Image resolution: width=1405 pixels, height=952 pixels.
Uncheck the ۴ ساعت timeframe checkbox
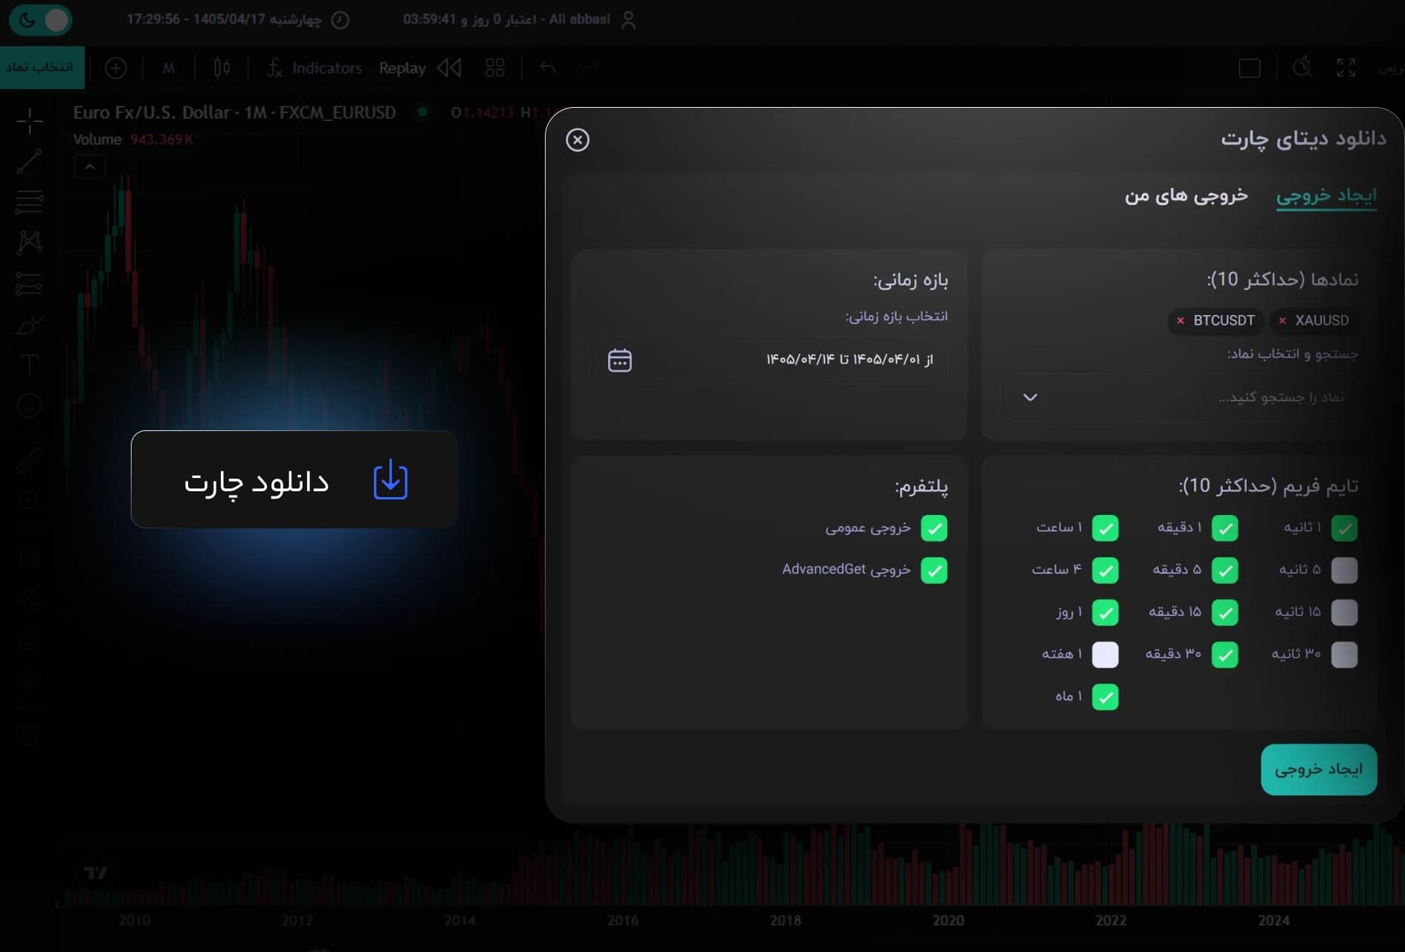click(1105, 570)
